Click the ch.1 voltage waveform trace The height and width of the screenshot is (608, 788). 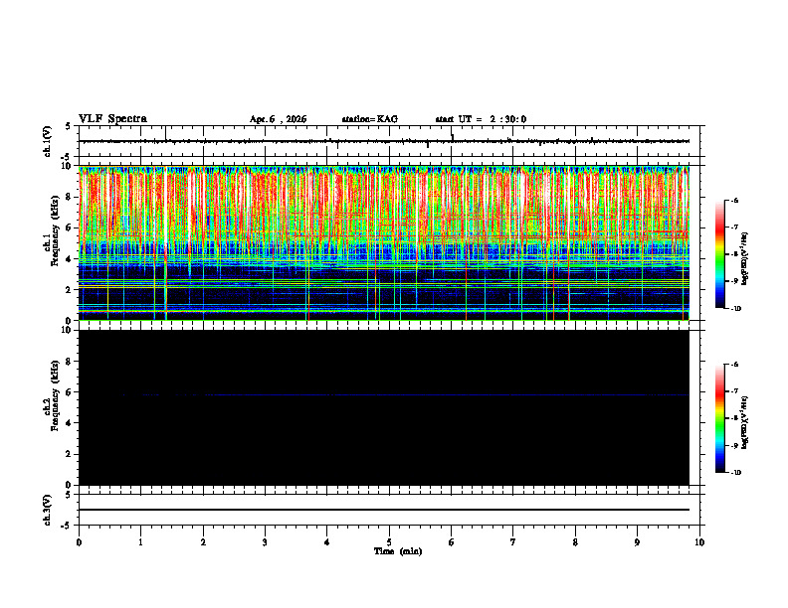384,141
